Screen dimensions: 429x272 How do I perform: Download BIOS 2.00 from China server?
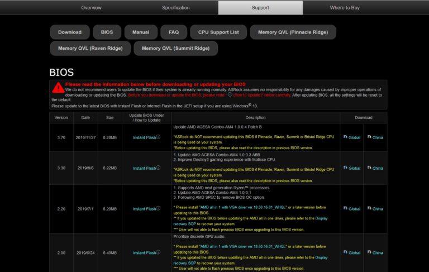[378, 253]
